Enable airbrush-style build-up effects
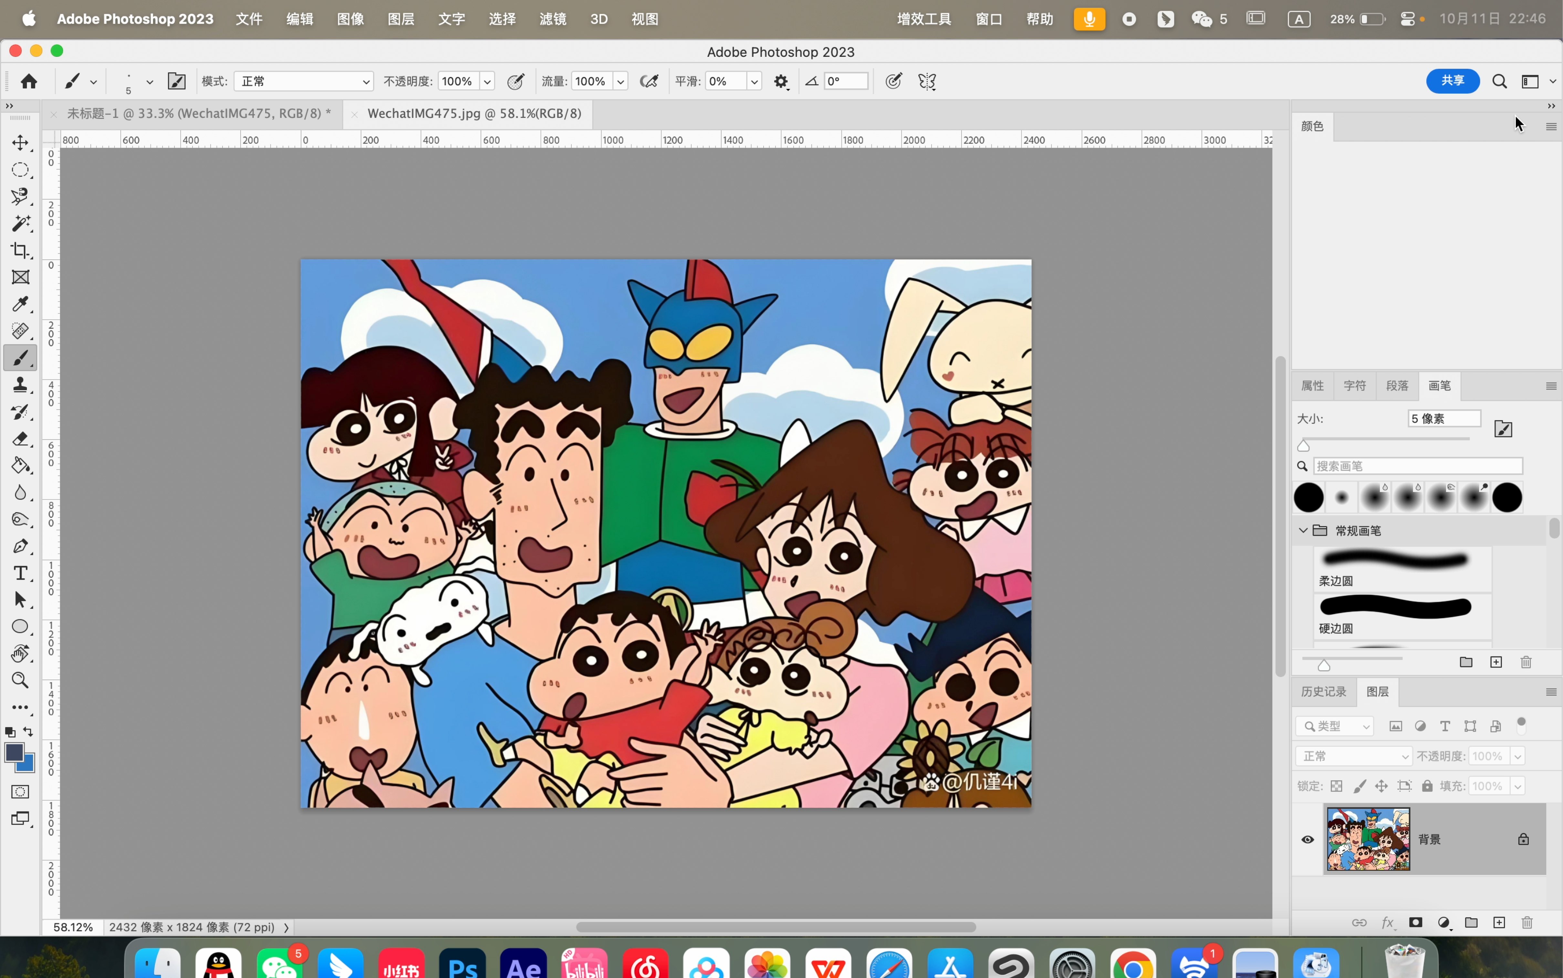The width and height of the screenshot is (1563, 978). point(649,81)
